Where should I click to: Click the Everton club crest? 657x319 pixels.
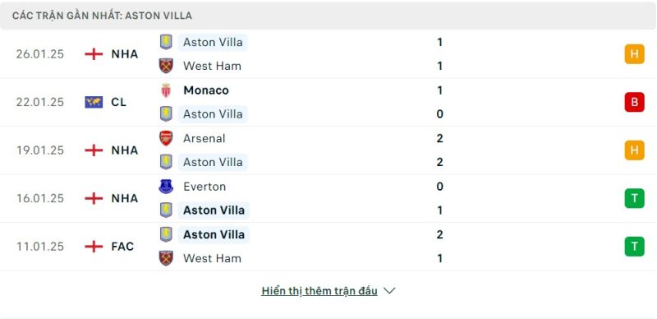click(x=166, y=187)
